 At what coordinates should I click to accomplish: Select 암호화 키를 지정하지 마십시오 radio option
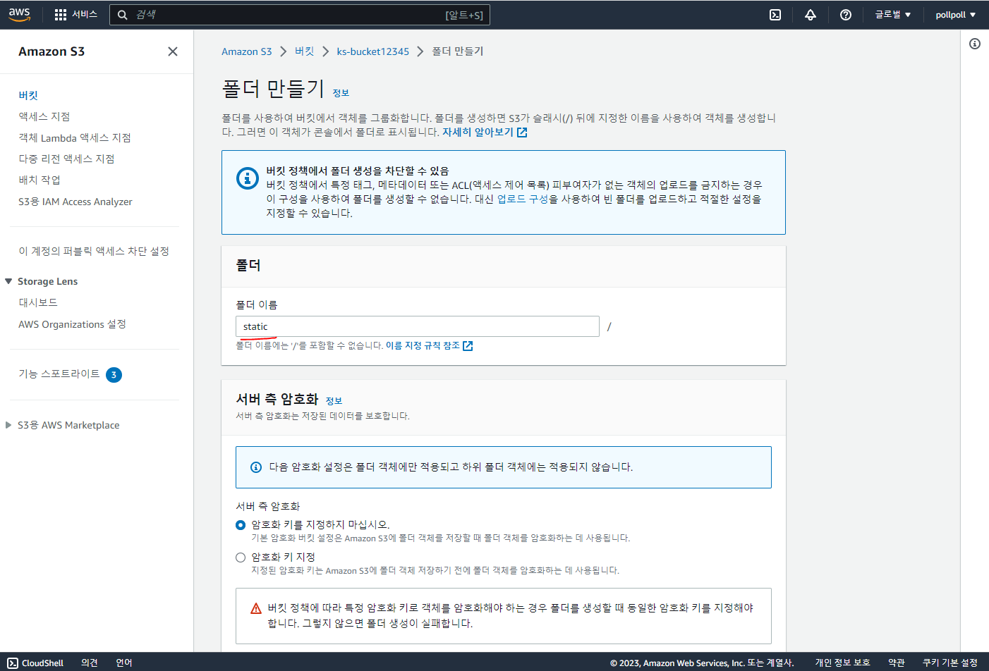click(x=241, y=525)
